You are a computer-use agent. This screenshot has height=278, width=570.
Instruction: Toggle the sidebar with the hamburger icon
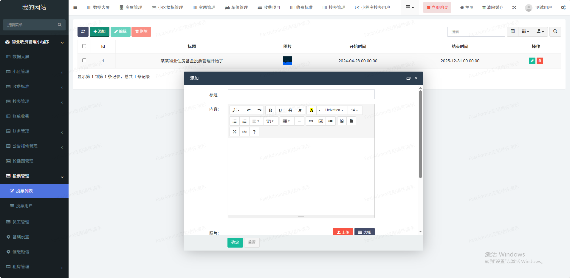75,7
